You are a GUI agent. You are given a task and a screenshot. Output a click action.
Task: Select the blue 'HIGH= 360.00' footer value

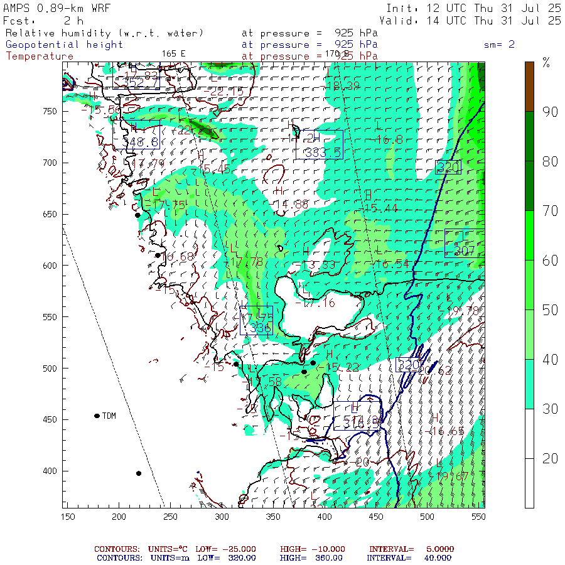311,558
